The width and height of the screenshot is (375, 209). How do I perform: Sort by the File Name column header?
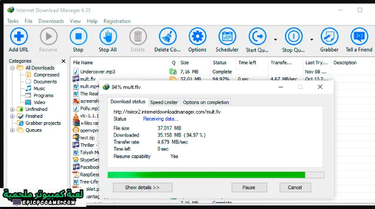pyautogui.click(x=83, y=63)
